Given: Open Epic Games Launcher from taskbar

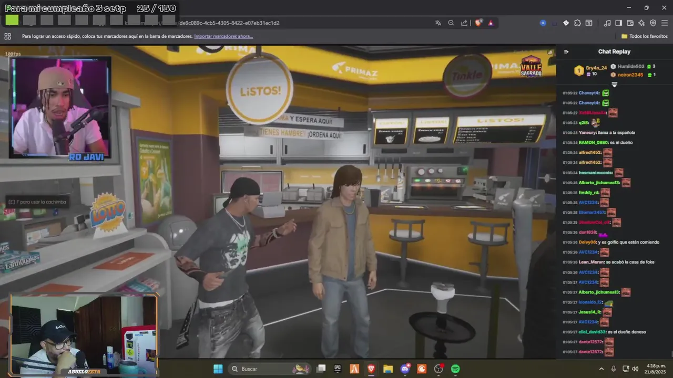Looking at the screenshot, I should [338, 369].
